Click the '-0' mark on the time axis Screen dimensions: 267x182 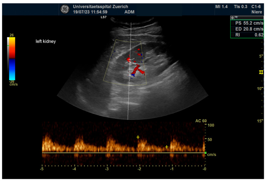[x=204, y=169]
